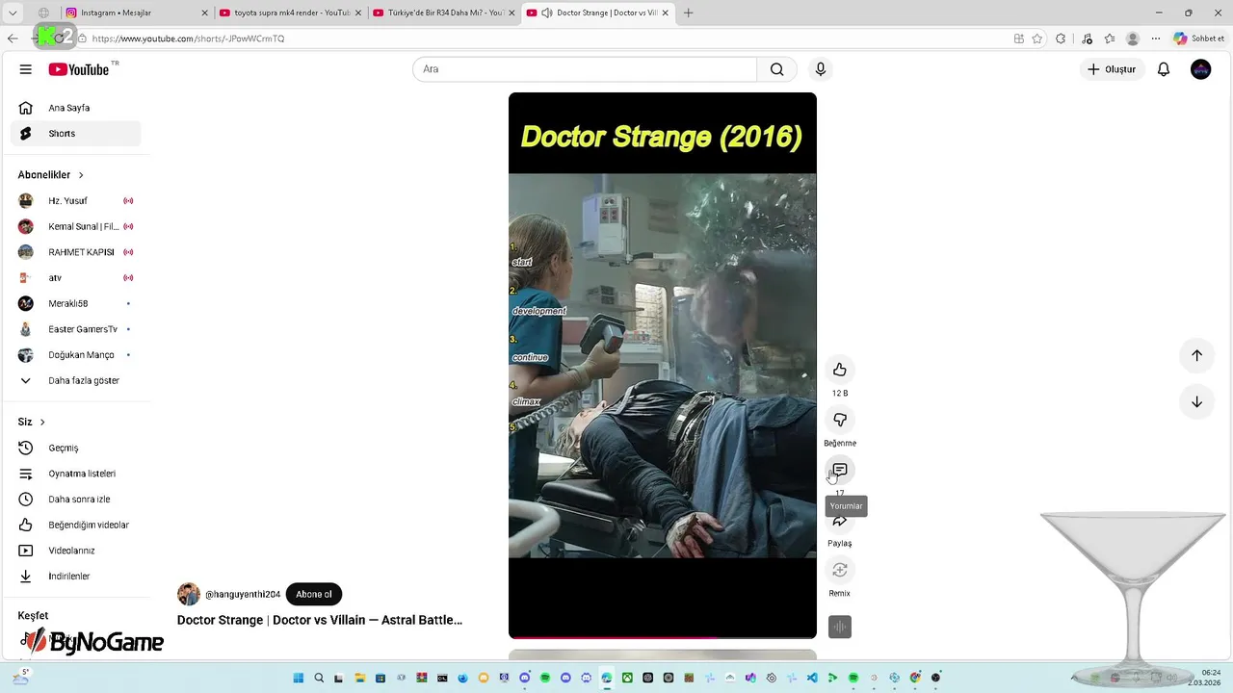1233x693 pixels.
Task: Open File Explorer from the taskbar
Action: pos(358,678)
